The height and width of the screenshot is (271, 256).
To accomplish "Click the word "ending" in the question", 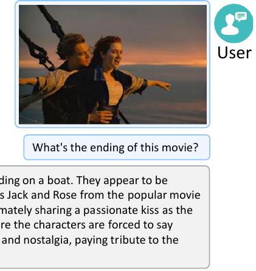I will [107, 148].
